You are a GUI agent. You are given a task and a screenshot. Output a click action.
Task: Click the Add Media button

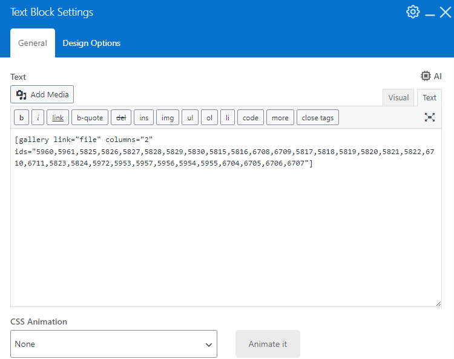tap(42, 94)
